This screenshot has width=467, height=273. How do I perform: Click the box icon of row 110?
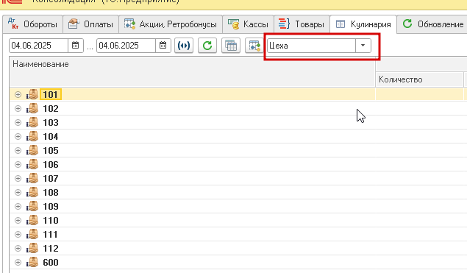point(32,220)
